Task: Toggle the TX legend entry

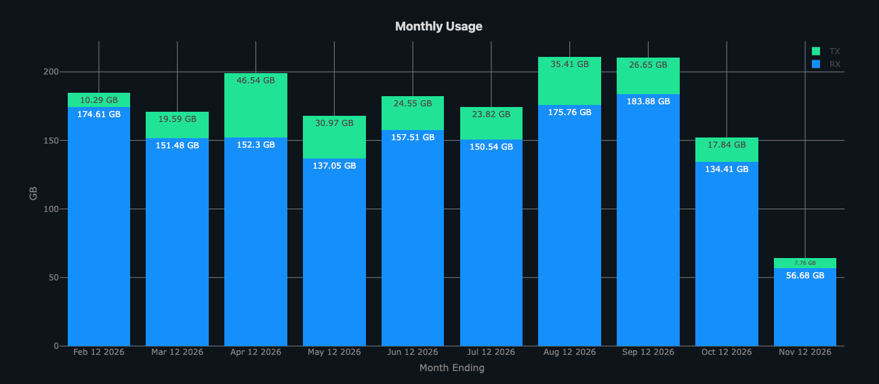Action: tap(825, 51)
